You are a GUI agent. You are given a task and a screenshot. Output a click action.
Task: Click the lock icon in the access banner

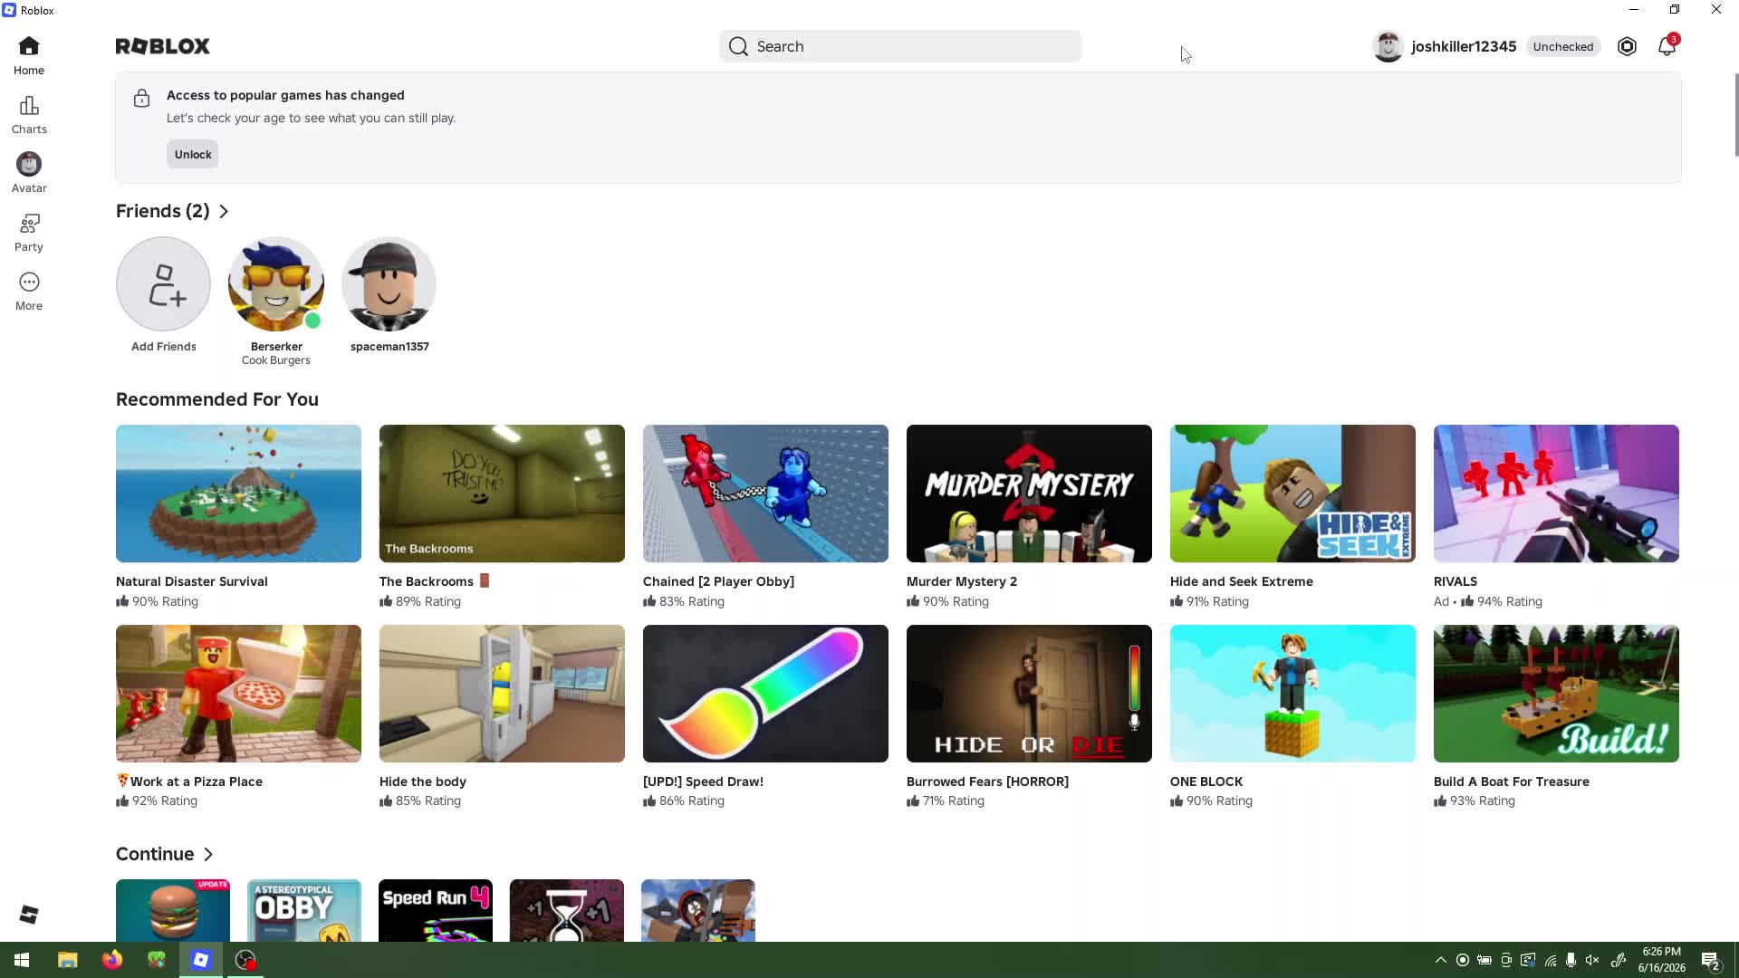[x=141, y=98]
